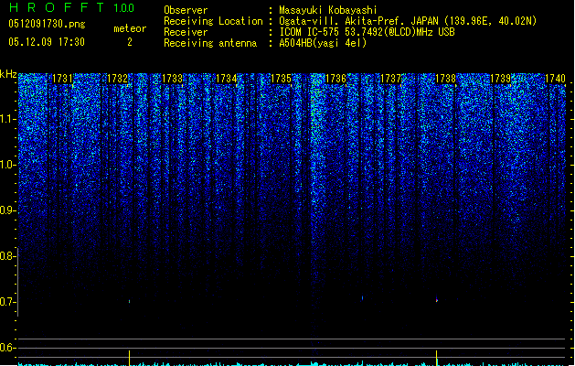Click the 1736 time marker
The width and height of the screenshot is (575, 366).
tap(335, 79)
